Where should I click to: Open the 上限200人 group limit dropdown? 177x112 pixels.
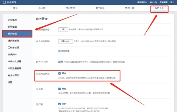click(65, 41)
